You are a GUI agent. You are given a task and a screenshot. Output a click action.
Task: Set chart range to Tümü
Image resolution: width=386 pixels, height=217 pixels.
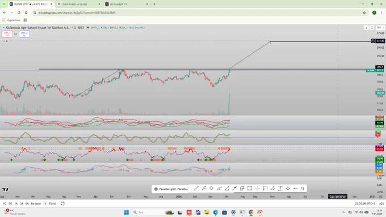pyautogui.click(x=52, y=203)
